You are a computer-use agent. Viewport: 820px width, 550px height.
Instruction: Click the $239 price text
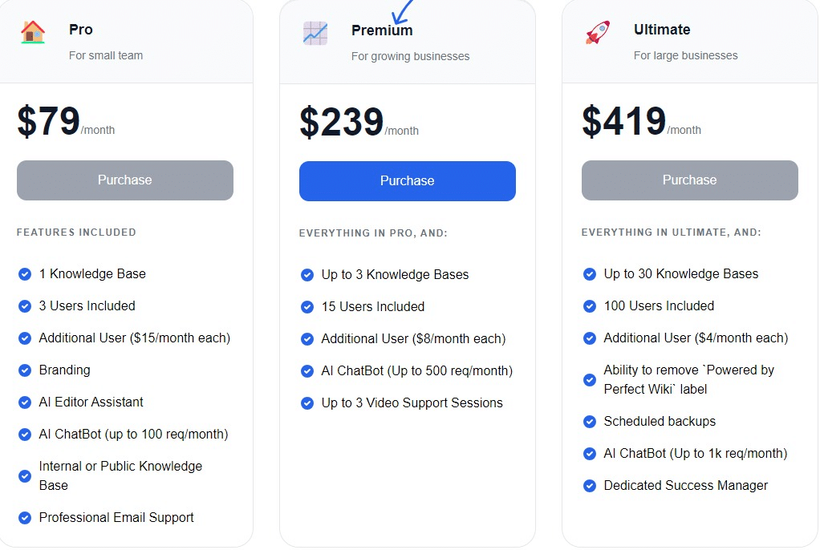click(x=342, y=123)
